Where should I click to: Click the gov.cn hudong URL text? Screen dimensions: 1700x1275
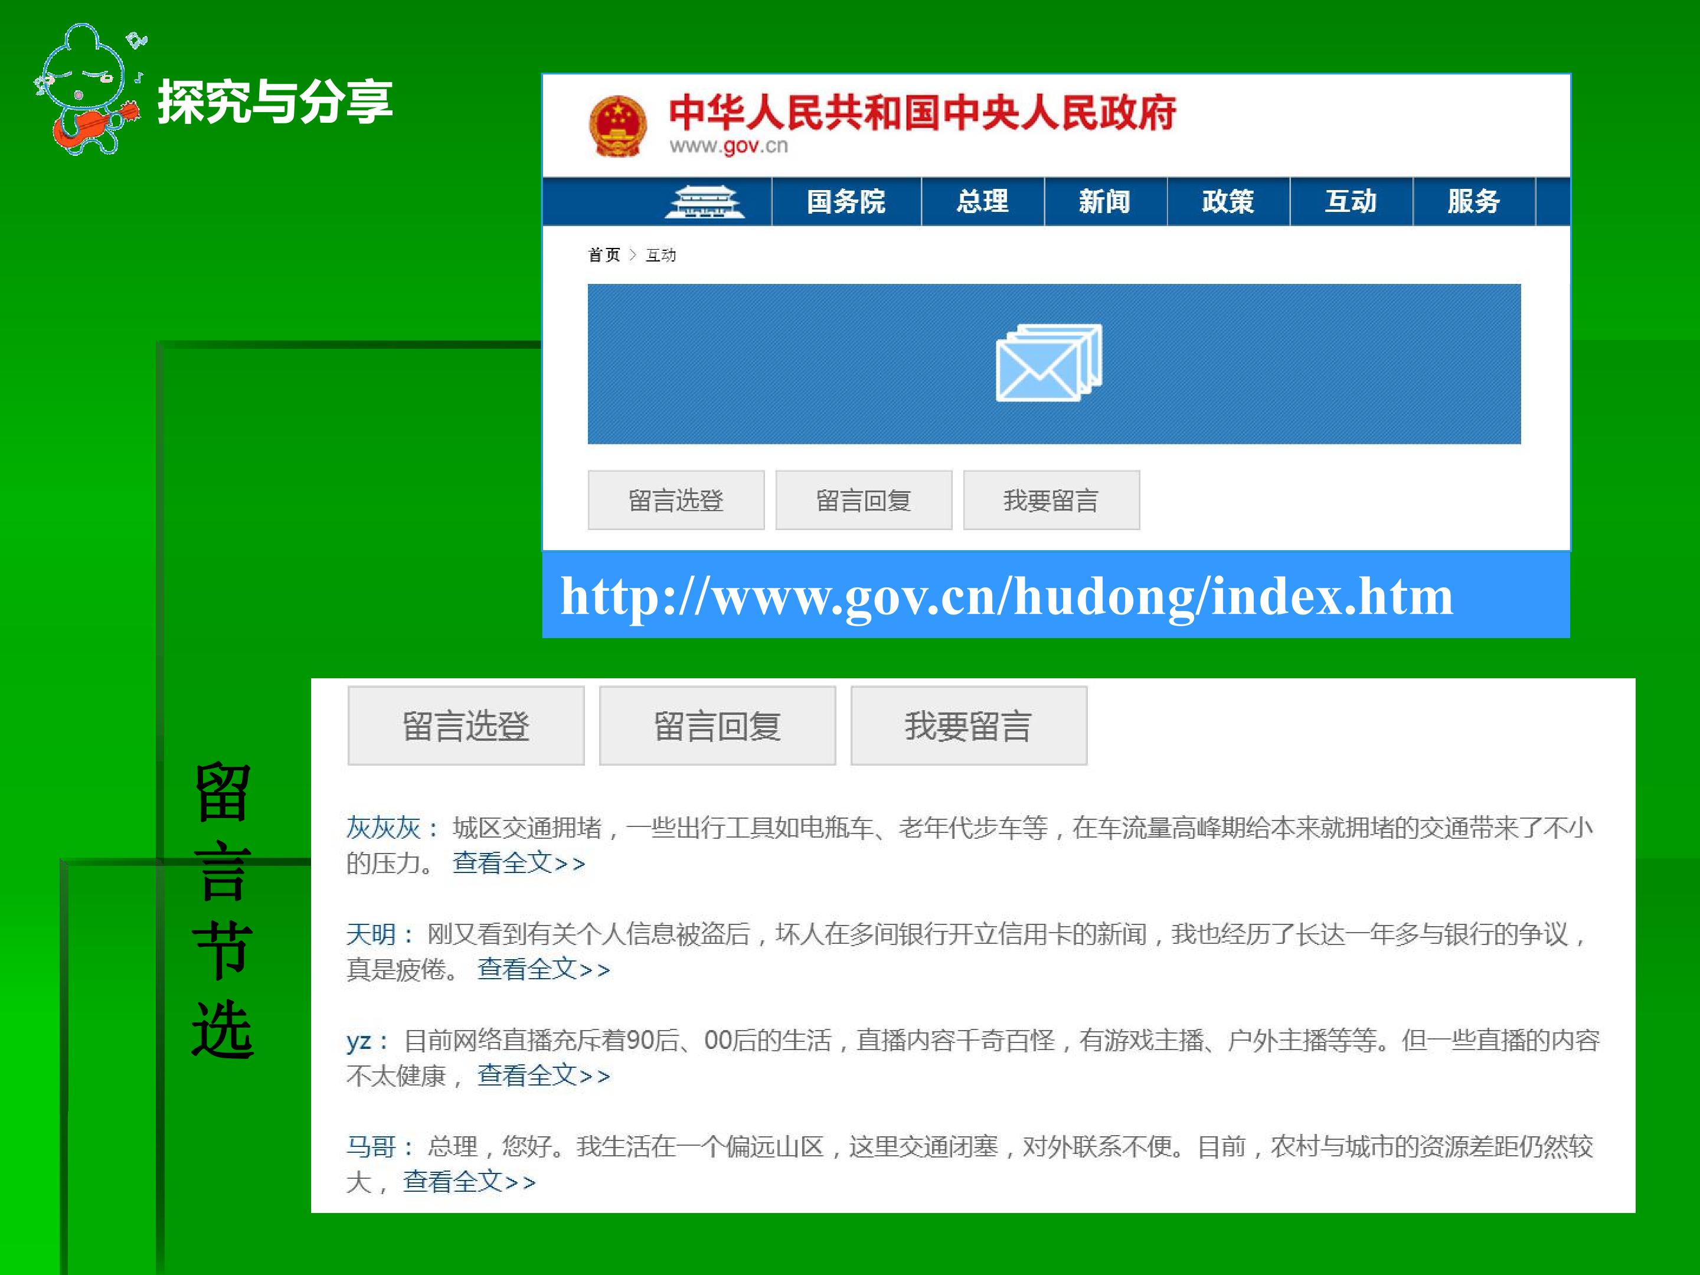tap(1007, 597)
